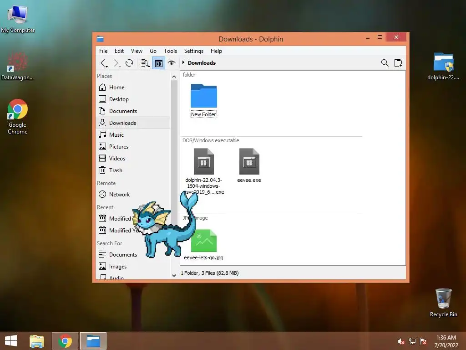Viewport: 466px width, 350px height.
Task: Maximize the Dolphin window
Action: pos(380,37)
